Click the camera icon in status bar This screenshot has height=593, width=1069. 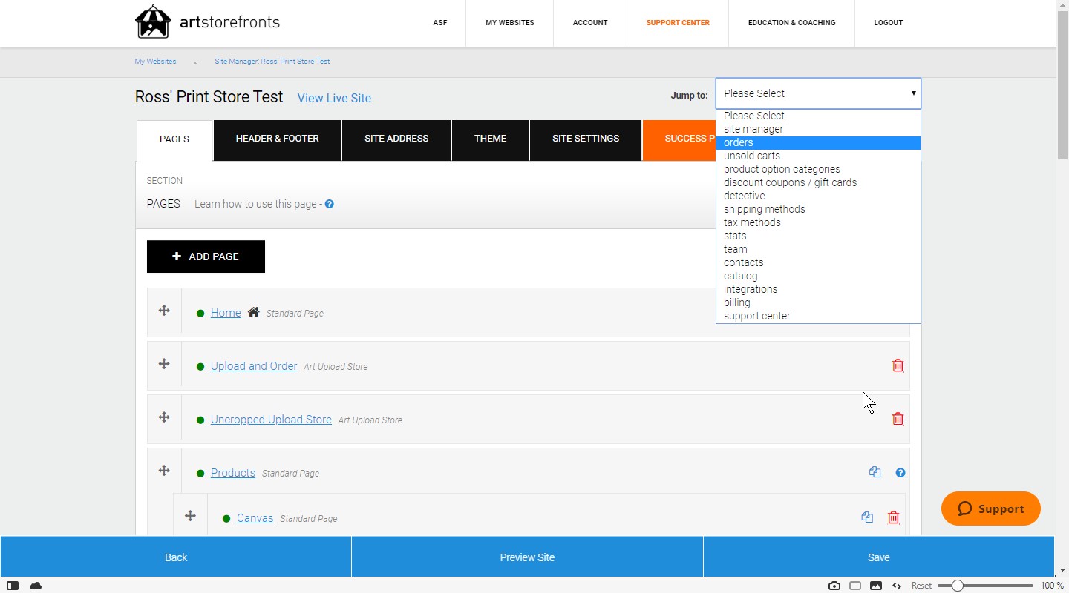(x=834, y=586)
